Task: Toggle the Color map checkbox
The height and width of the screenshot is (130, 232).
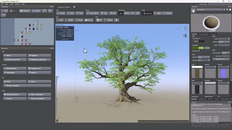Action: pyautogui.click(x=193, y=69)
